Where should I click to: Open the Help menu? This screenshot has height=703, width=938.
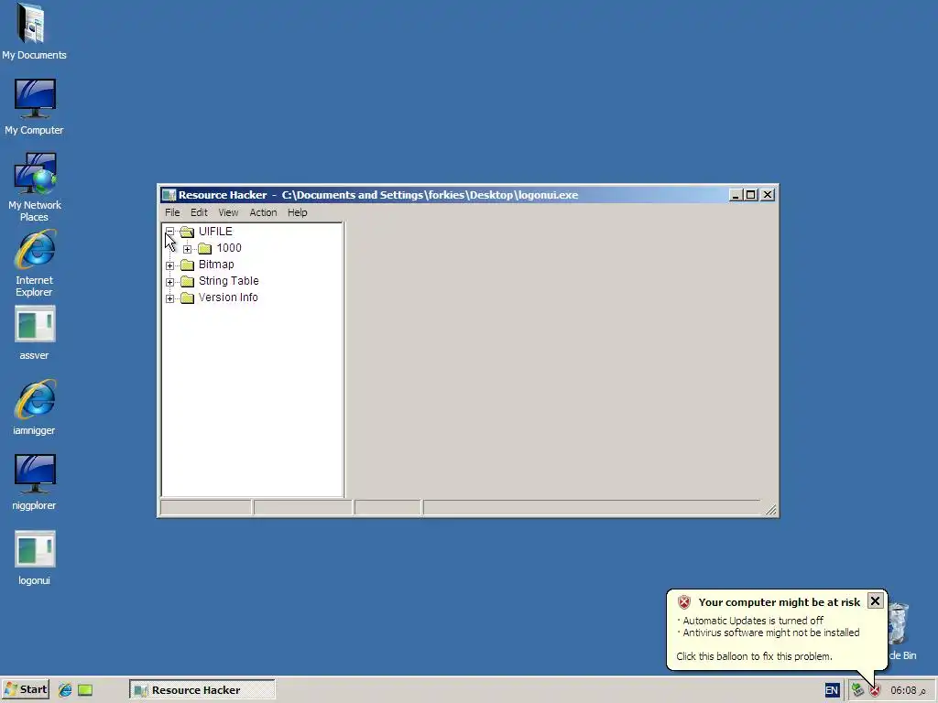pos(297,212)
